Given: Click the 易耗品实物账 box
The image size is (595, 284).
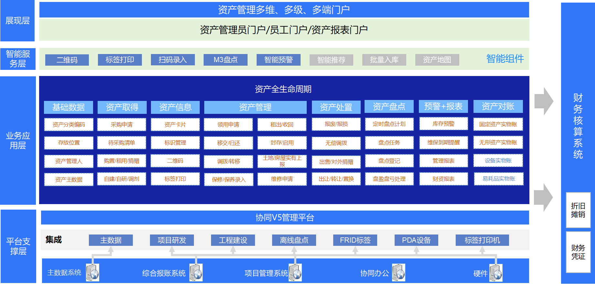Looking at the screenshot, I should [499, 179].
